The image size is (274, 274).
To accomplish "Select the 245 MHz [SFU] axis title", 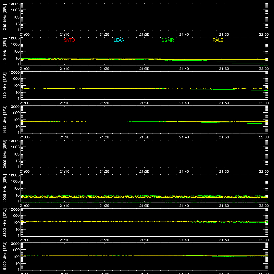I will 4,17.
